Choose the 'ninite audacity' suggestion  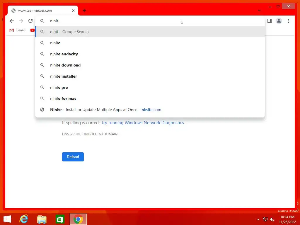(x=150, y=54)
